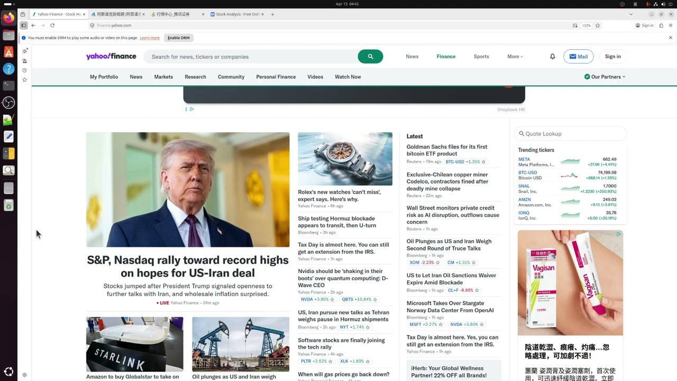Open the My Portfolio navigation tab
The width and height of the screenshot is (677, 381).
coord(104,77)
